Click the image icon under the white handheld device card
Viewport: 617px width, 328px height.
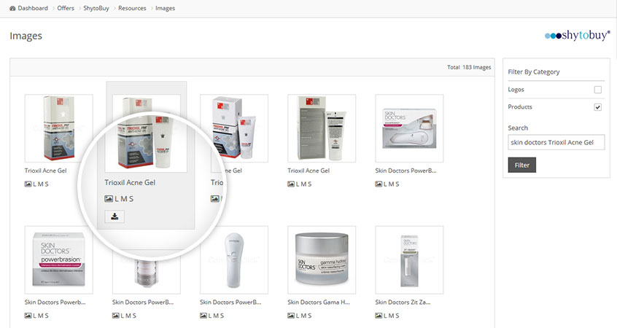pyautogui.click(x=203, y=316)
